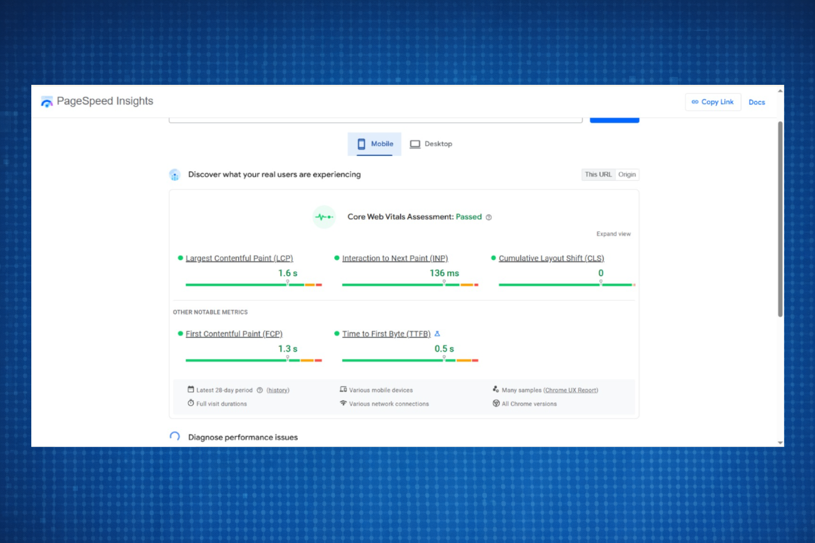
Task: Switch to the Origin toggle option
Action: pos(627,174)
